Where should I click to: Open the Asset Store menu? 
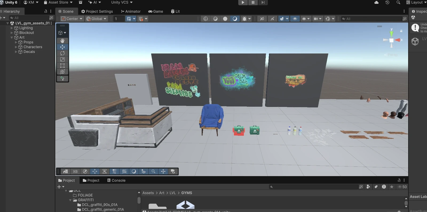[58, 2]
